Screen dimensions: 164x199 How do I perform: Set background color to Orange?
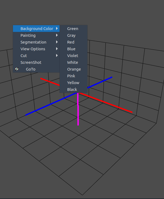click(73, 69)
